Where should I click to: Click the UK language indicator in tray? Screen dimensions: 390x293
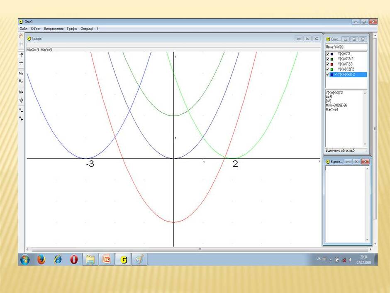click(319, 259)
